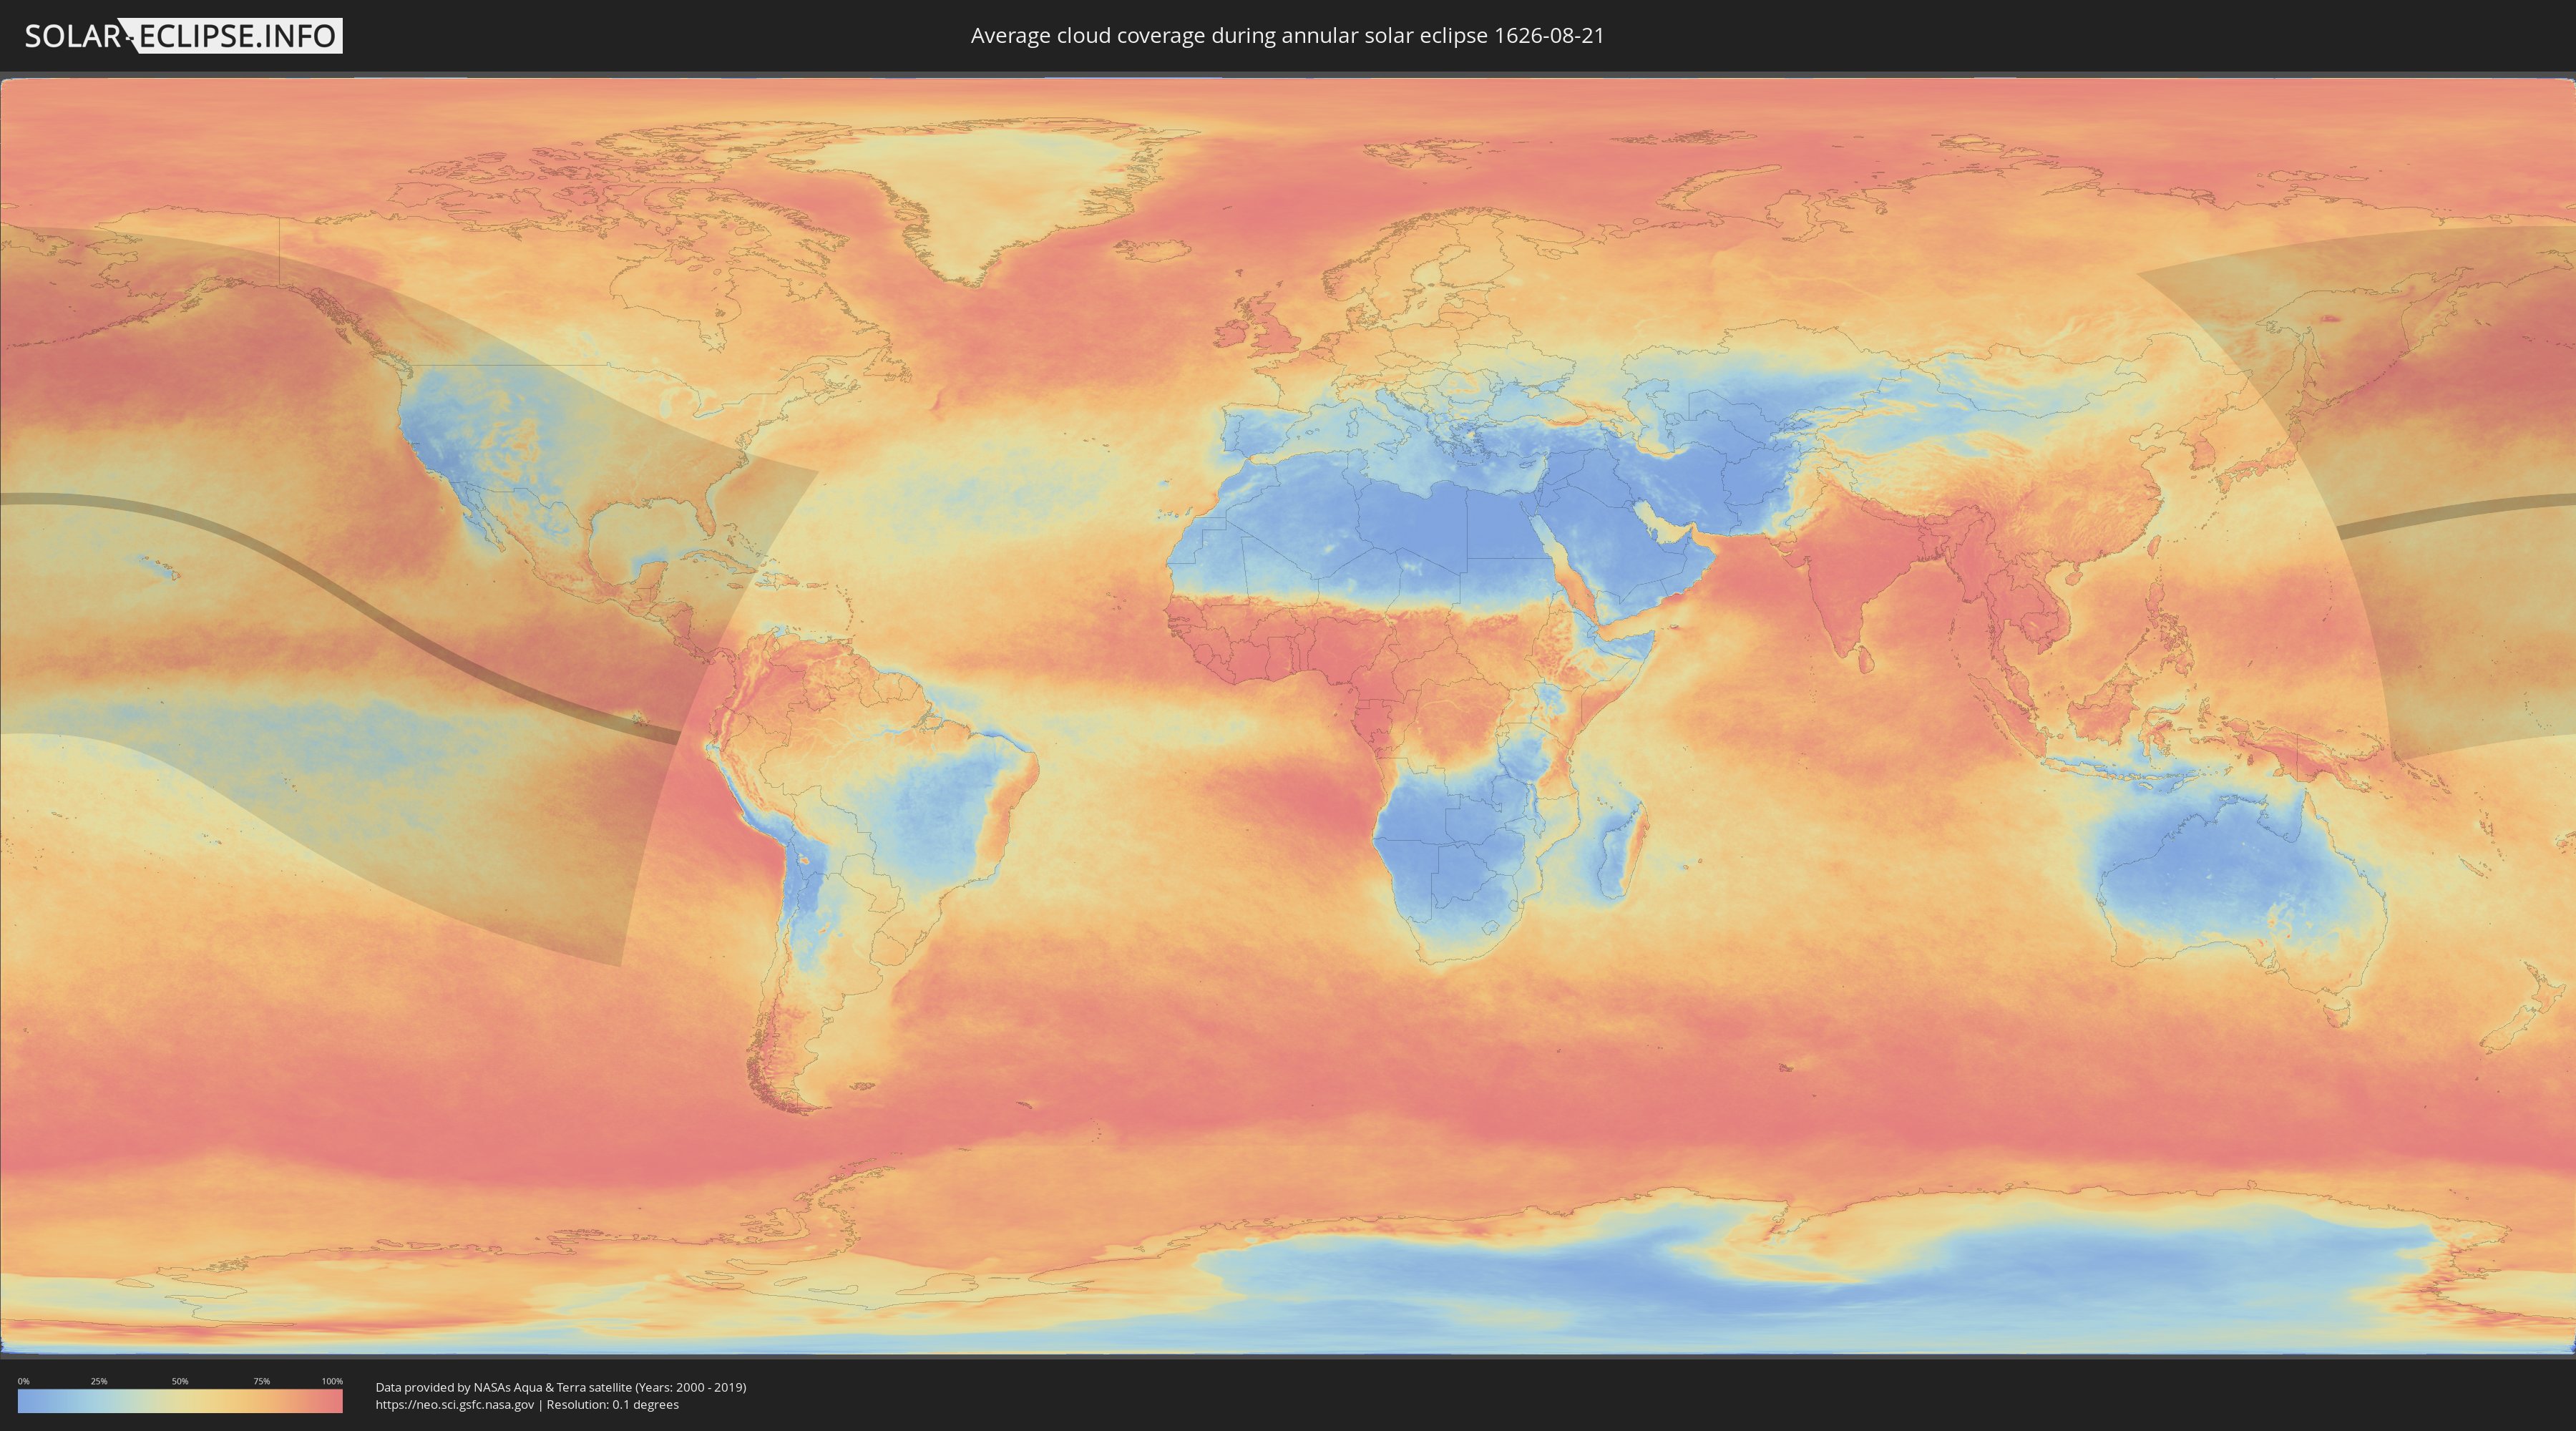Click the 100% legend label
This screenshot has width=2576, height=1431.
[332, 1381]
